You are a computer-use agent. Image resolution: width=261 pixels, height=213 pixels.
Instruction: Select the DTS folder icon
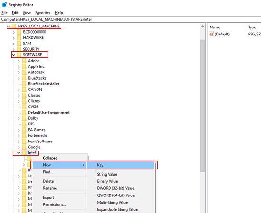(x=24, y=124)
